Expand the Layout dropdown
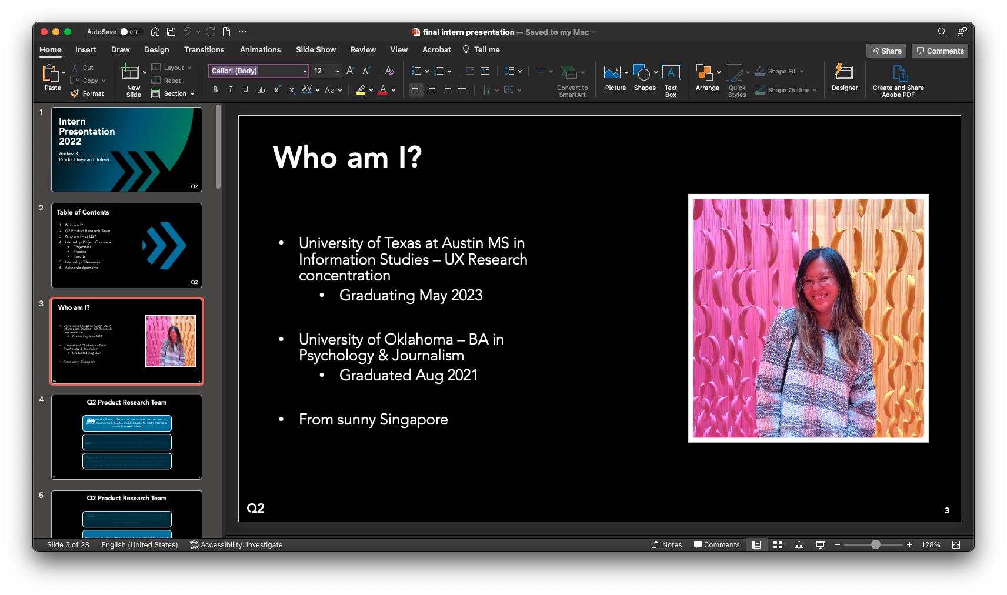Image resolution: width=1007 pixels, height=595 pixels. [173, 68]
